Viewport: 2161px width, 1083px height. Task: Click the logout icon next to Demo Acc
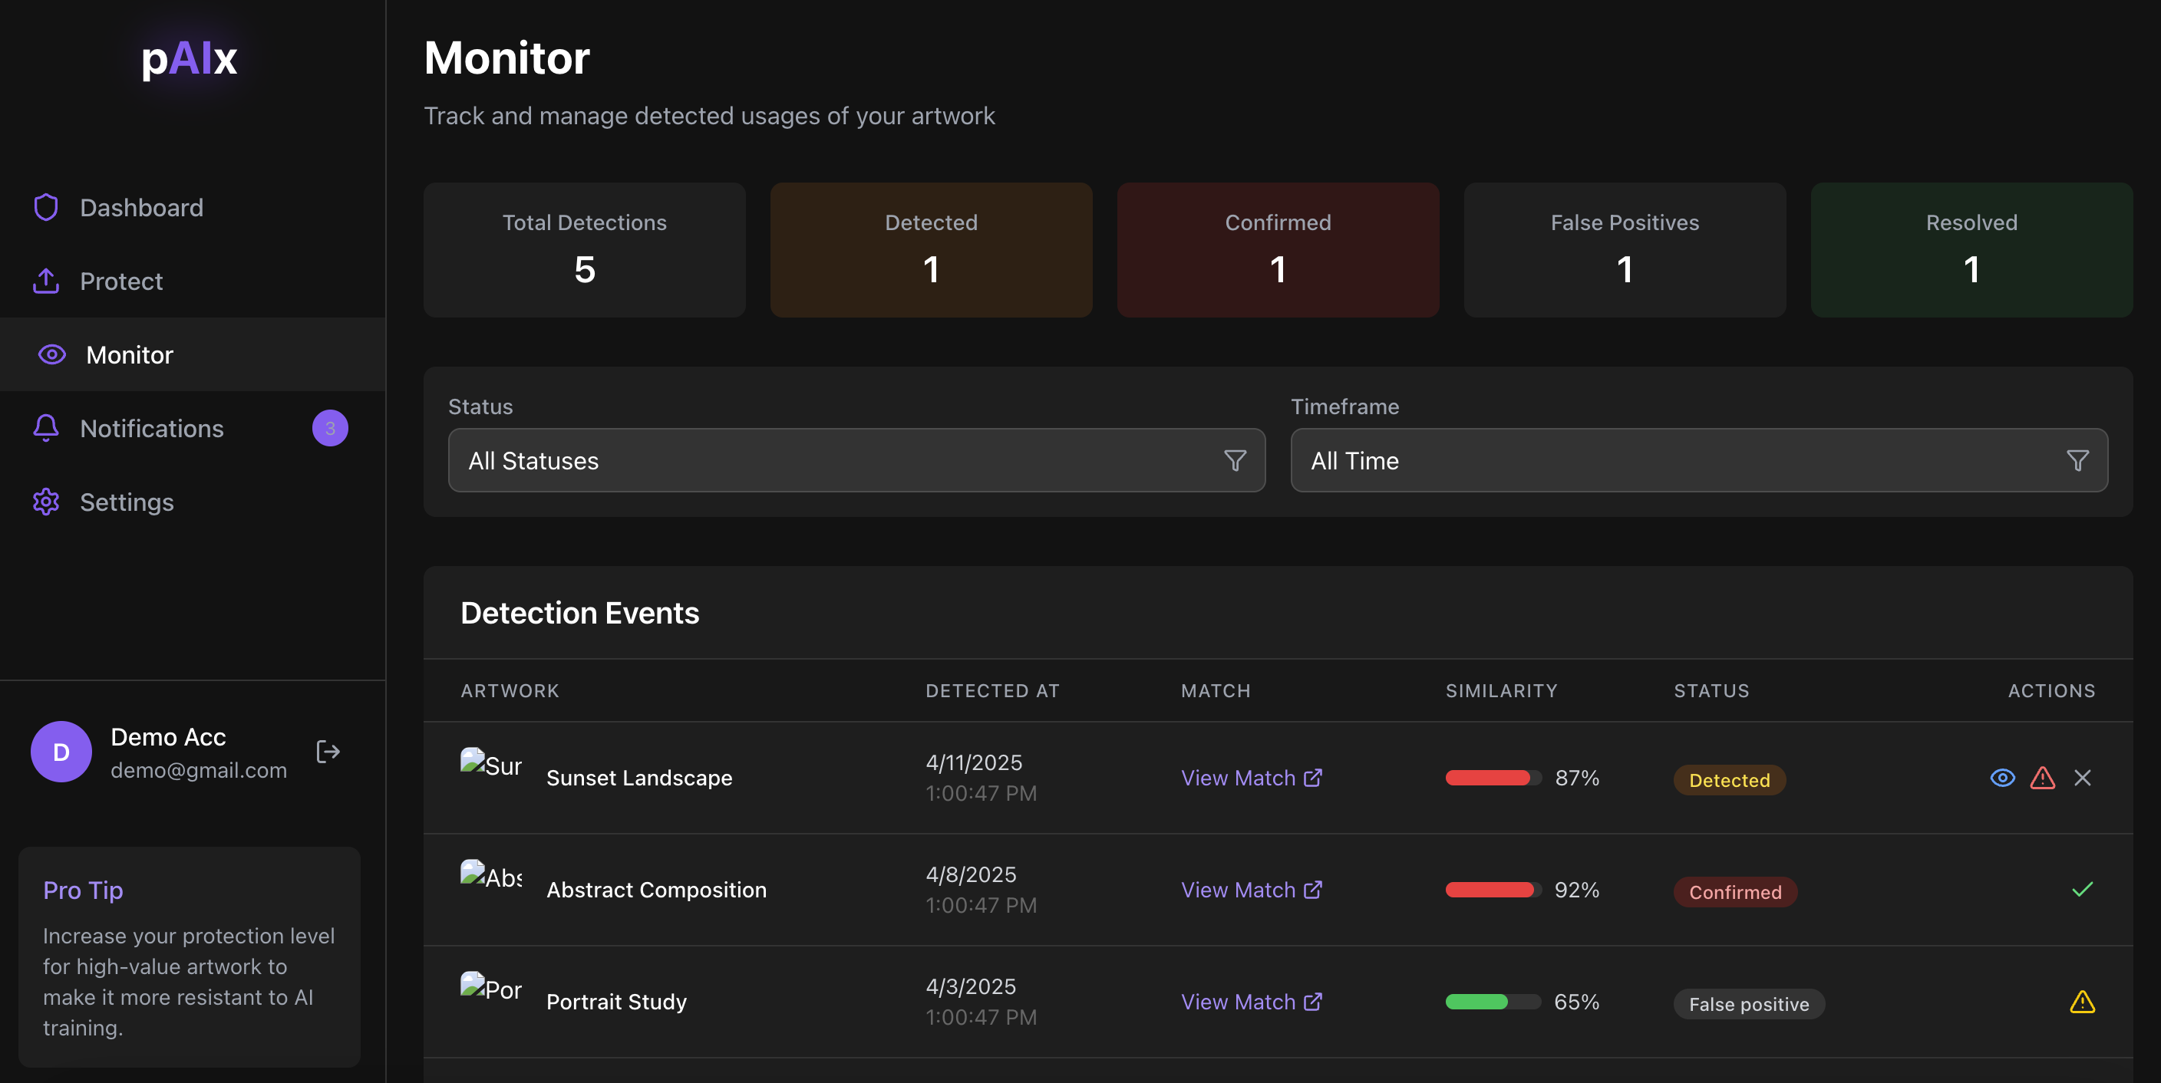coord(328,752)
